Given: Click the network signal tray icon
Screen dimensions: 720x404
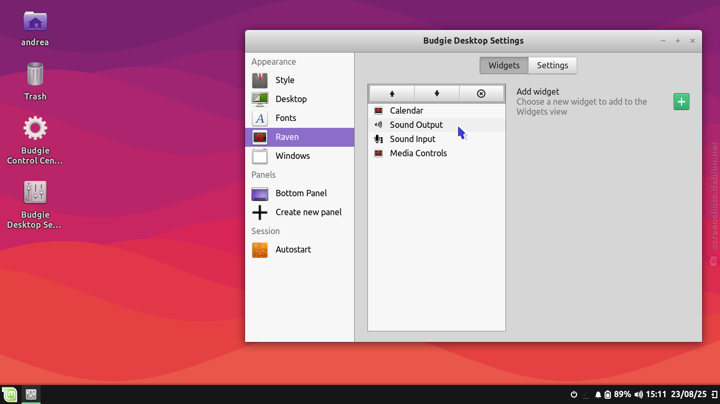Looking at the screenshot, I should 586,395.
